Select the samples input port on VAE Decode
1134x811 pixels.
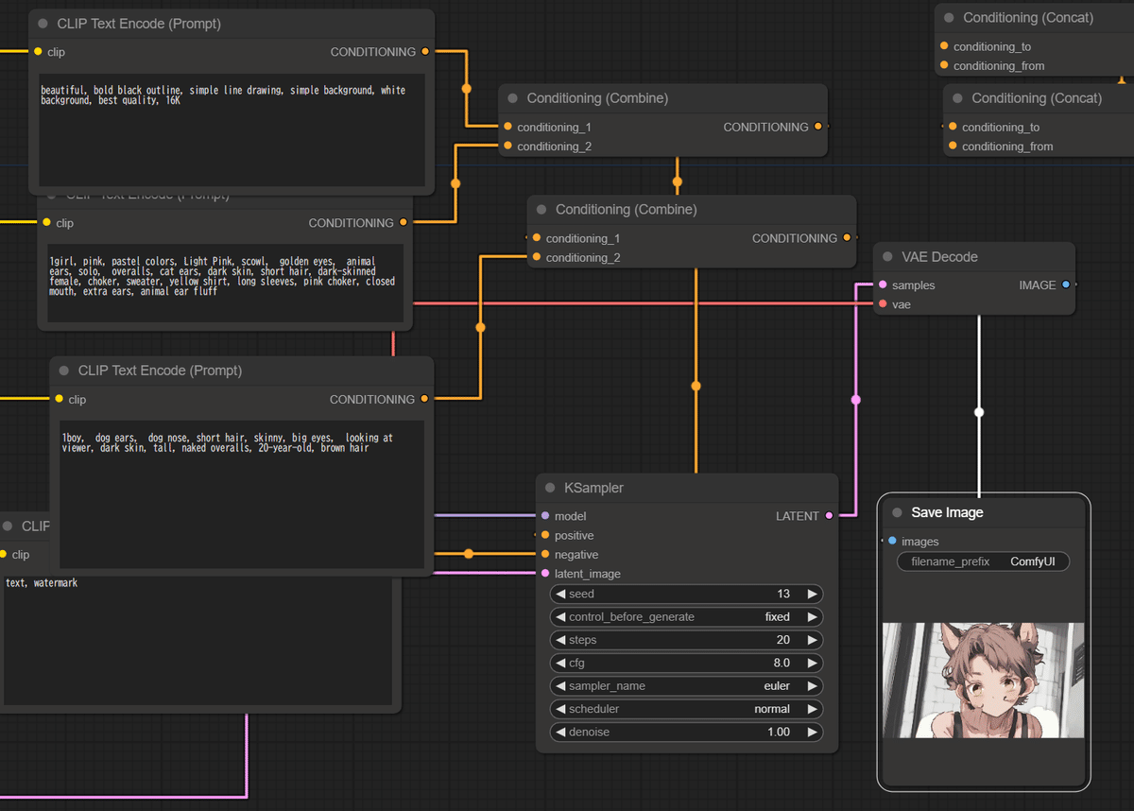tap(883, 285)
